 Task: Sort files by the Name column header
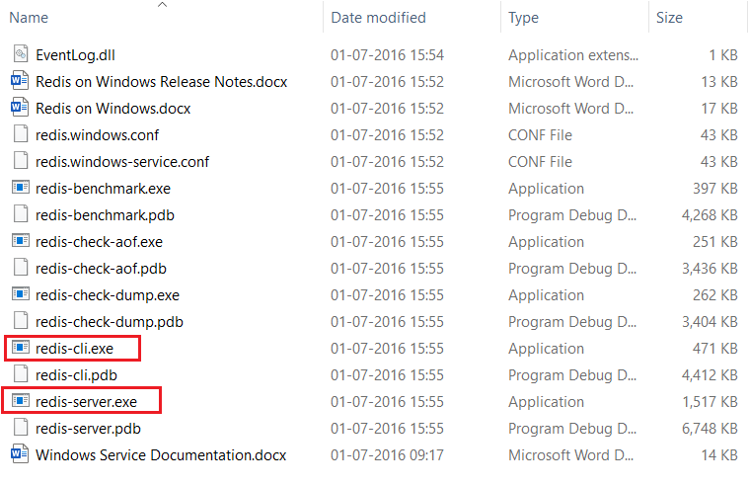(29, 18)
